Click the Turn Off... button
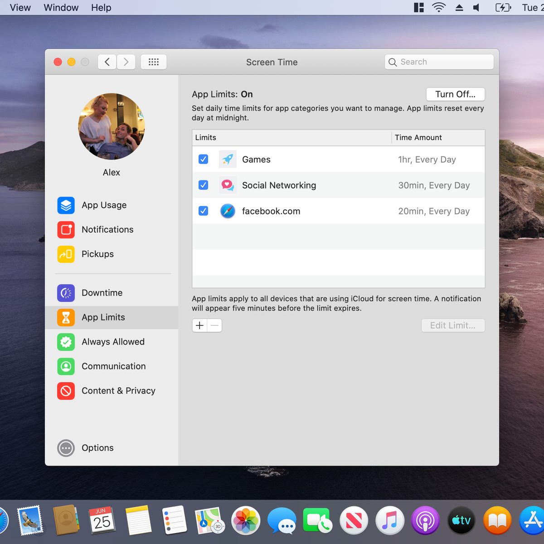The width and height of the screenshot is (544, 544). click(456, 94)
